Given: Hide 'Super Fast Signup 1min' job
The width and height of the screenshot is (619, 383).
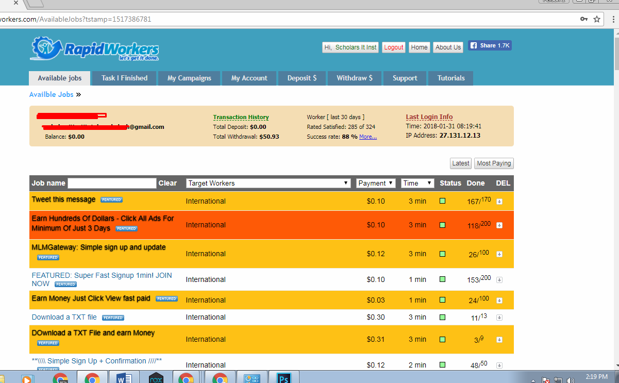Looking at the screenshot, I should 499,280.
